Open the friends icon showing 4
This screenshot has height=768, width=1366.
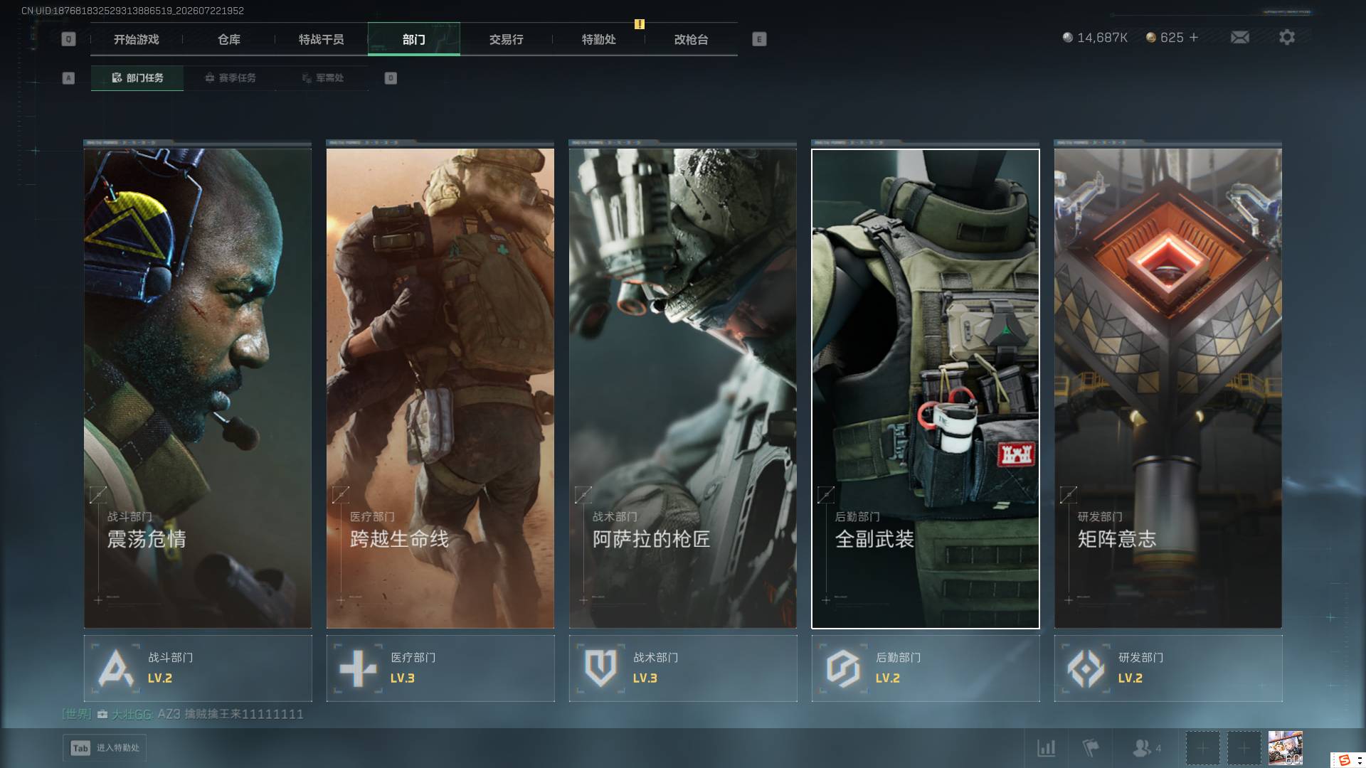[x=1146, y=748]
